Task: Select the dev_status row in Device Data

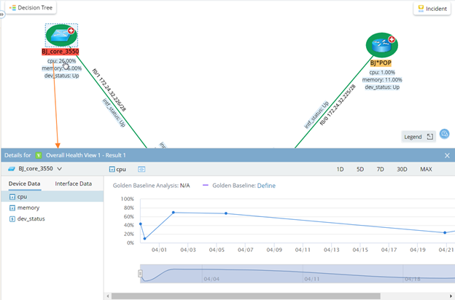Action: pos(52,219)
